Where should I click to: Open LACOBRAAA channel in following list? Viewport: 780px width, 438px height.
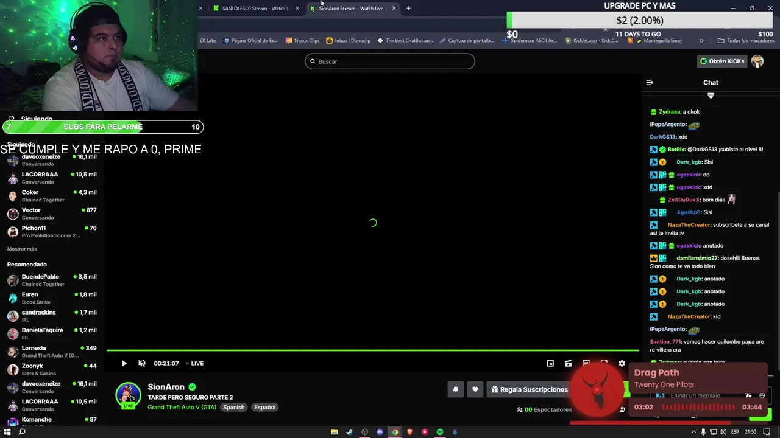[x=52, y=178]
